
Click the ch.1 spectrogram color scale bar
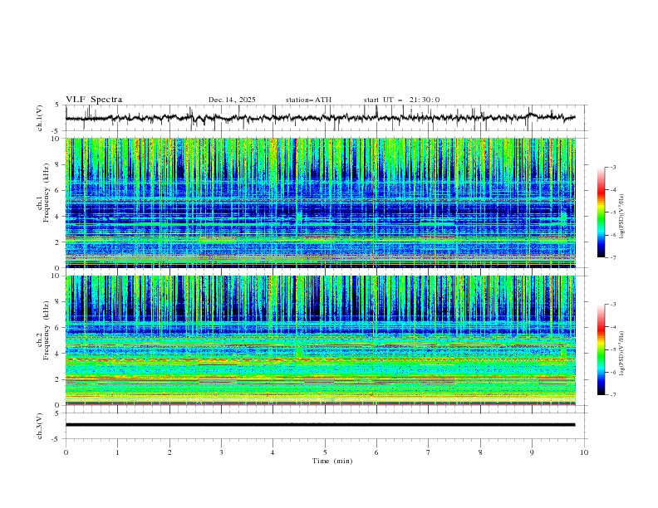[x=602, y=212]
